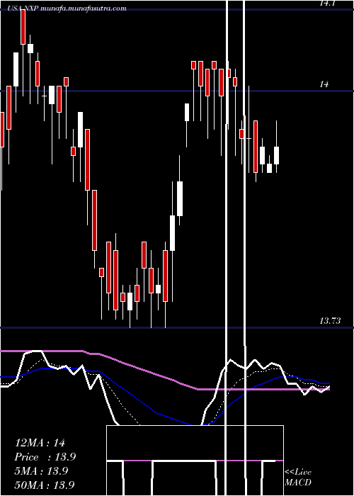Click the '50MA : 13.9' readout
The height and width of the screenshot is (496, 354).
45,485
